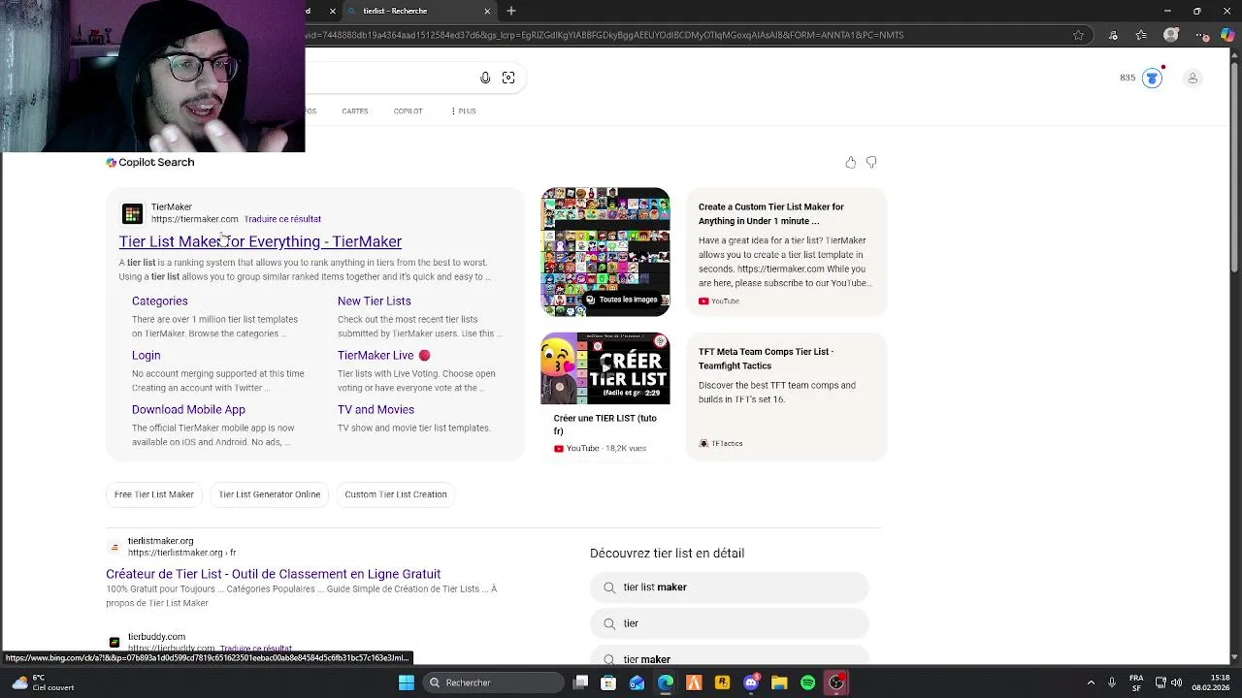This screenshot has height=698, width=1242.
Task: Open Tier List Maker for Everything link
Action: (x=260, y=241)
